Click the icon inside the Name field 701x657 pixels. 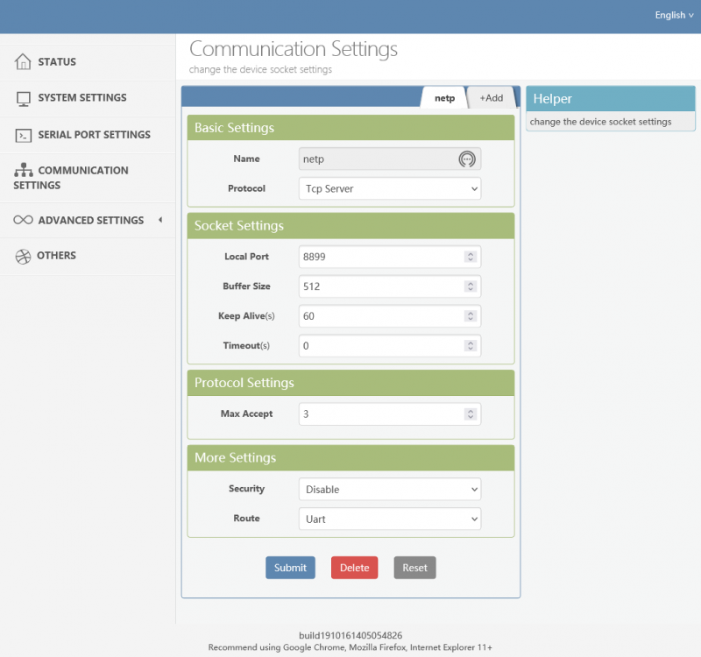[x=468, y=159]
